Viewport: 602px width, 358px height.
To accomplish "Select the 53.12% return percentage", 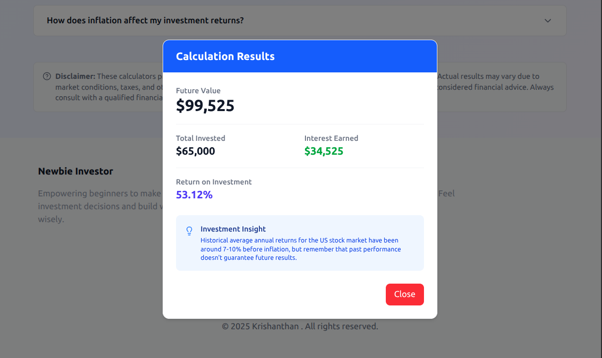I will point(194,195).
